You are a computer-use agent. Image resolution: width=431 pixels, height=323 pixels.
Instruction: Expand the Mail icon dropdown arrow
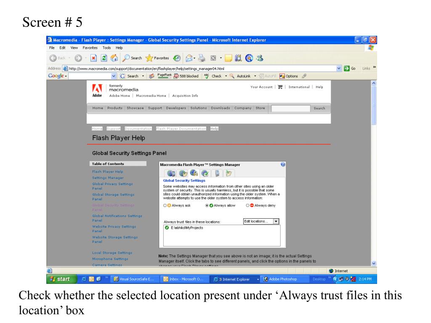click(194, 58)
